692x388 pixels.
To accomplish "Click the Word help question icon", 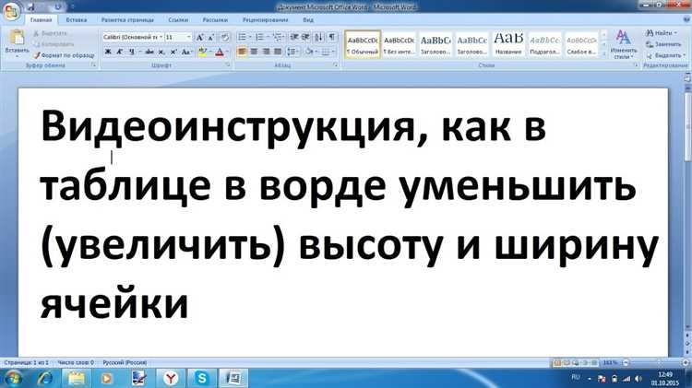I will click(x=686, y=20).
